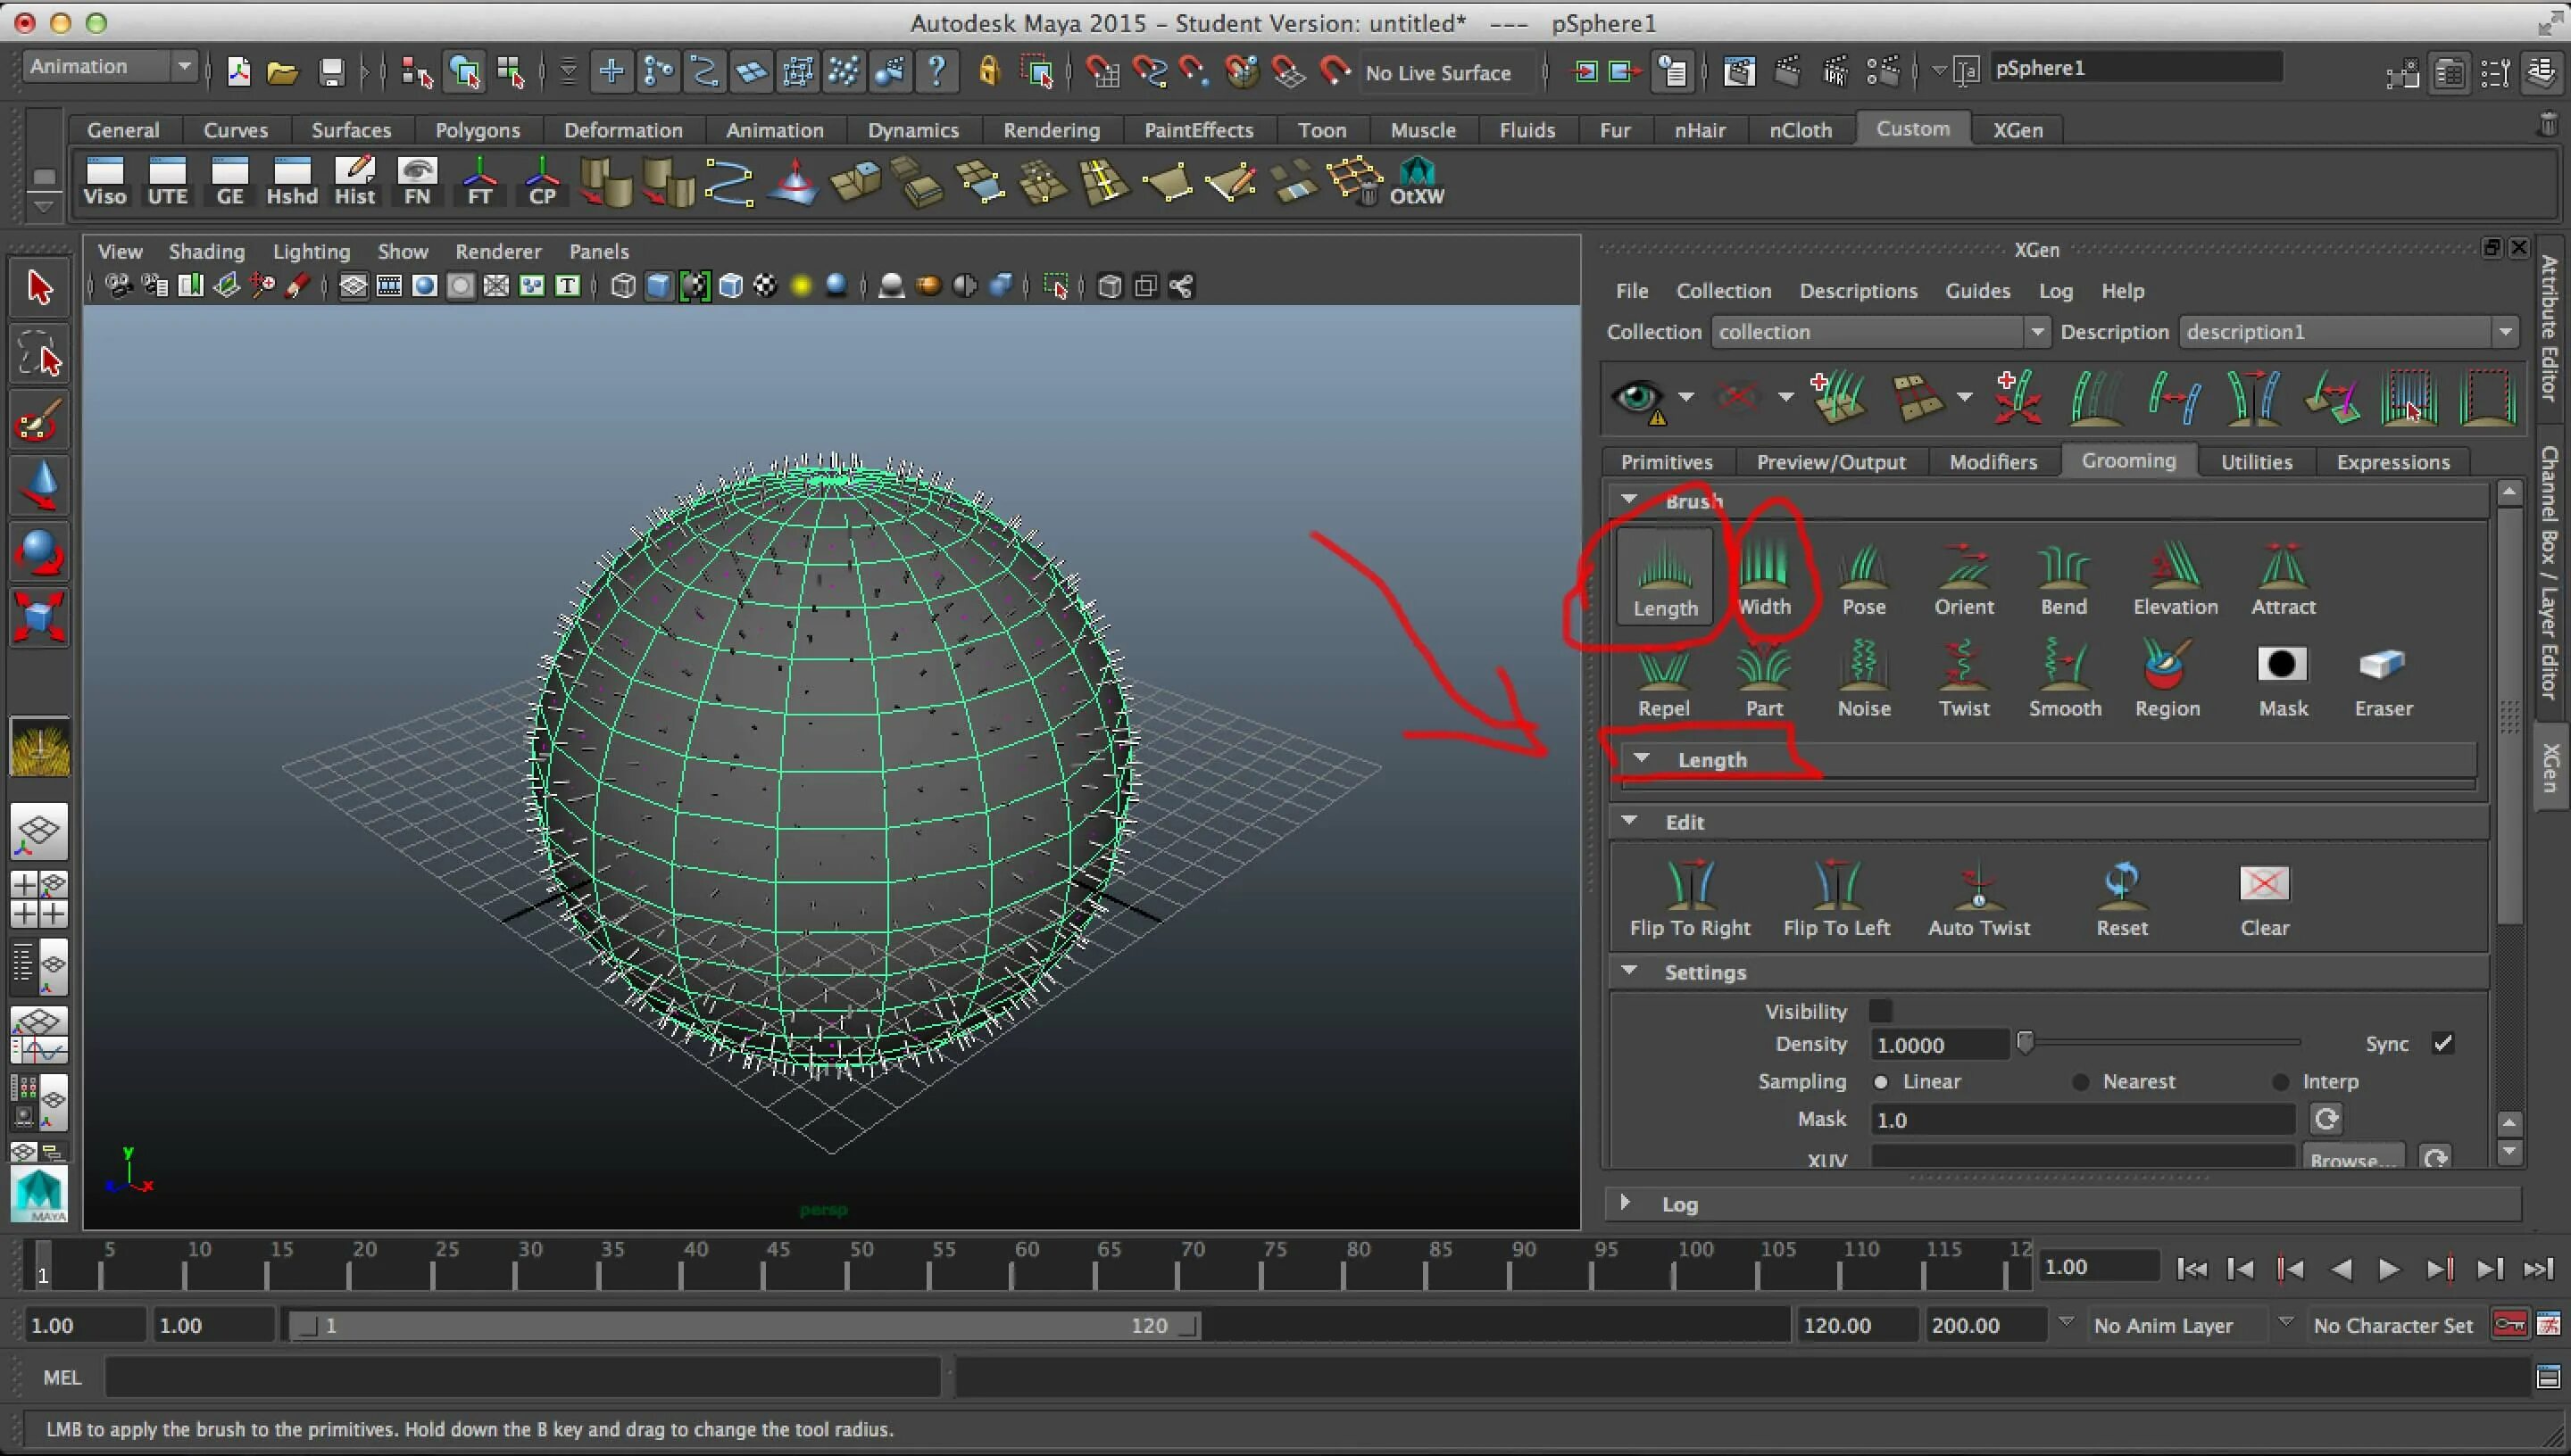Click the range slider bar handle
The width and height of the screenshot is (2571, 1456).
(x=745, y=1325)
